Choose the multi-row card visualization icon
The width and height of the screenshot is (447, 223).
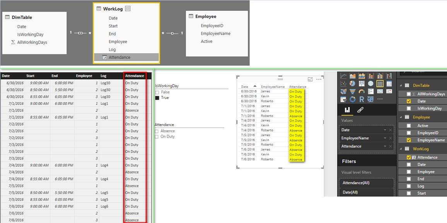coord(371,92)
